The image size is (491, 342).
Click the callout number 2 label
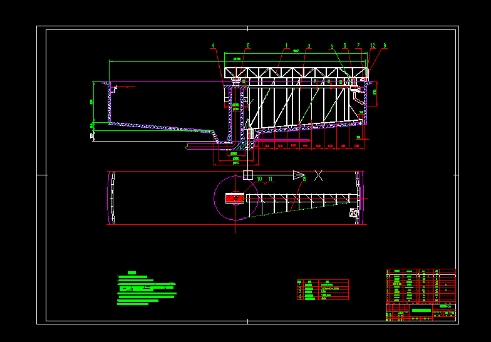(332, 47)
